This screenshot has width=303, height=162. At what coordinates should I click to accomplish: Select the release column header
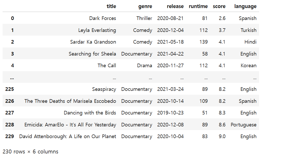(175, 6)
